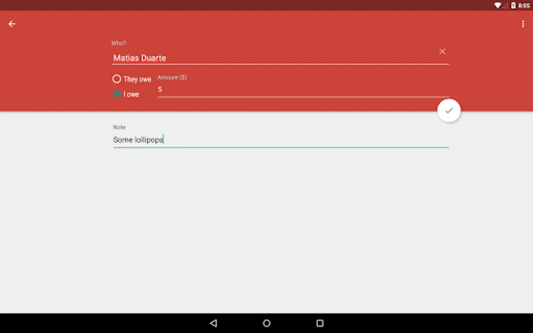
Task: Click the Note field containing Some lollipops
Action: point(281,140)
